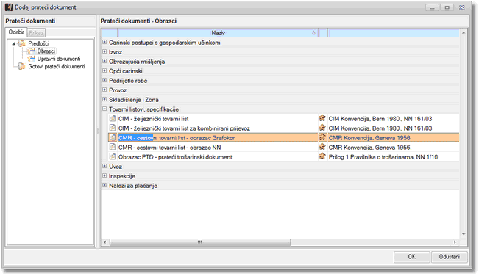Expand the Nalozi za plaćanje group
Screen dimensions: 479x276
click(104, 185)
